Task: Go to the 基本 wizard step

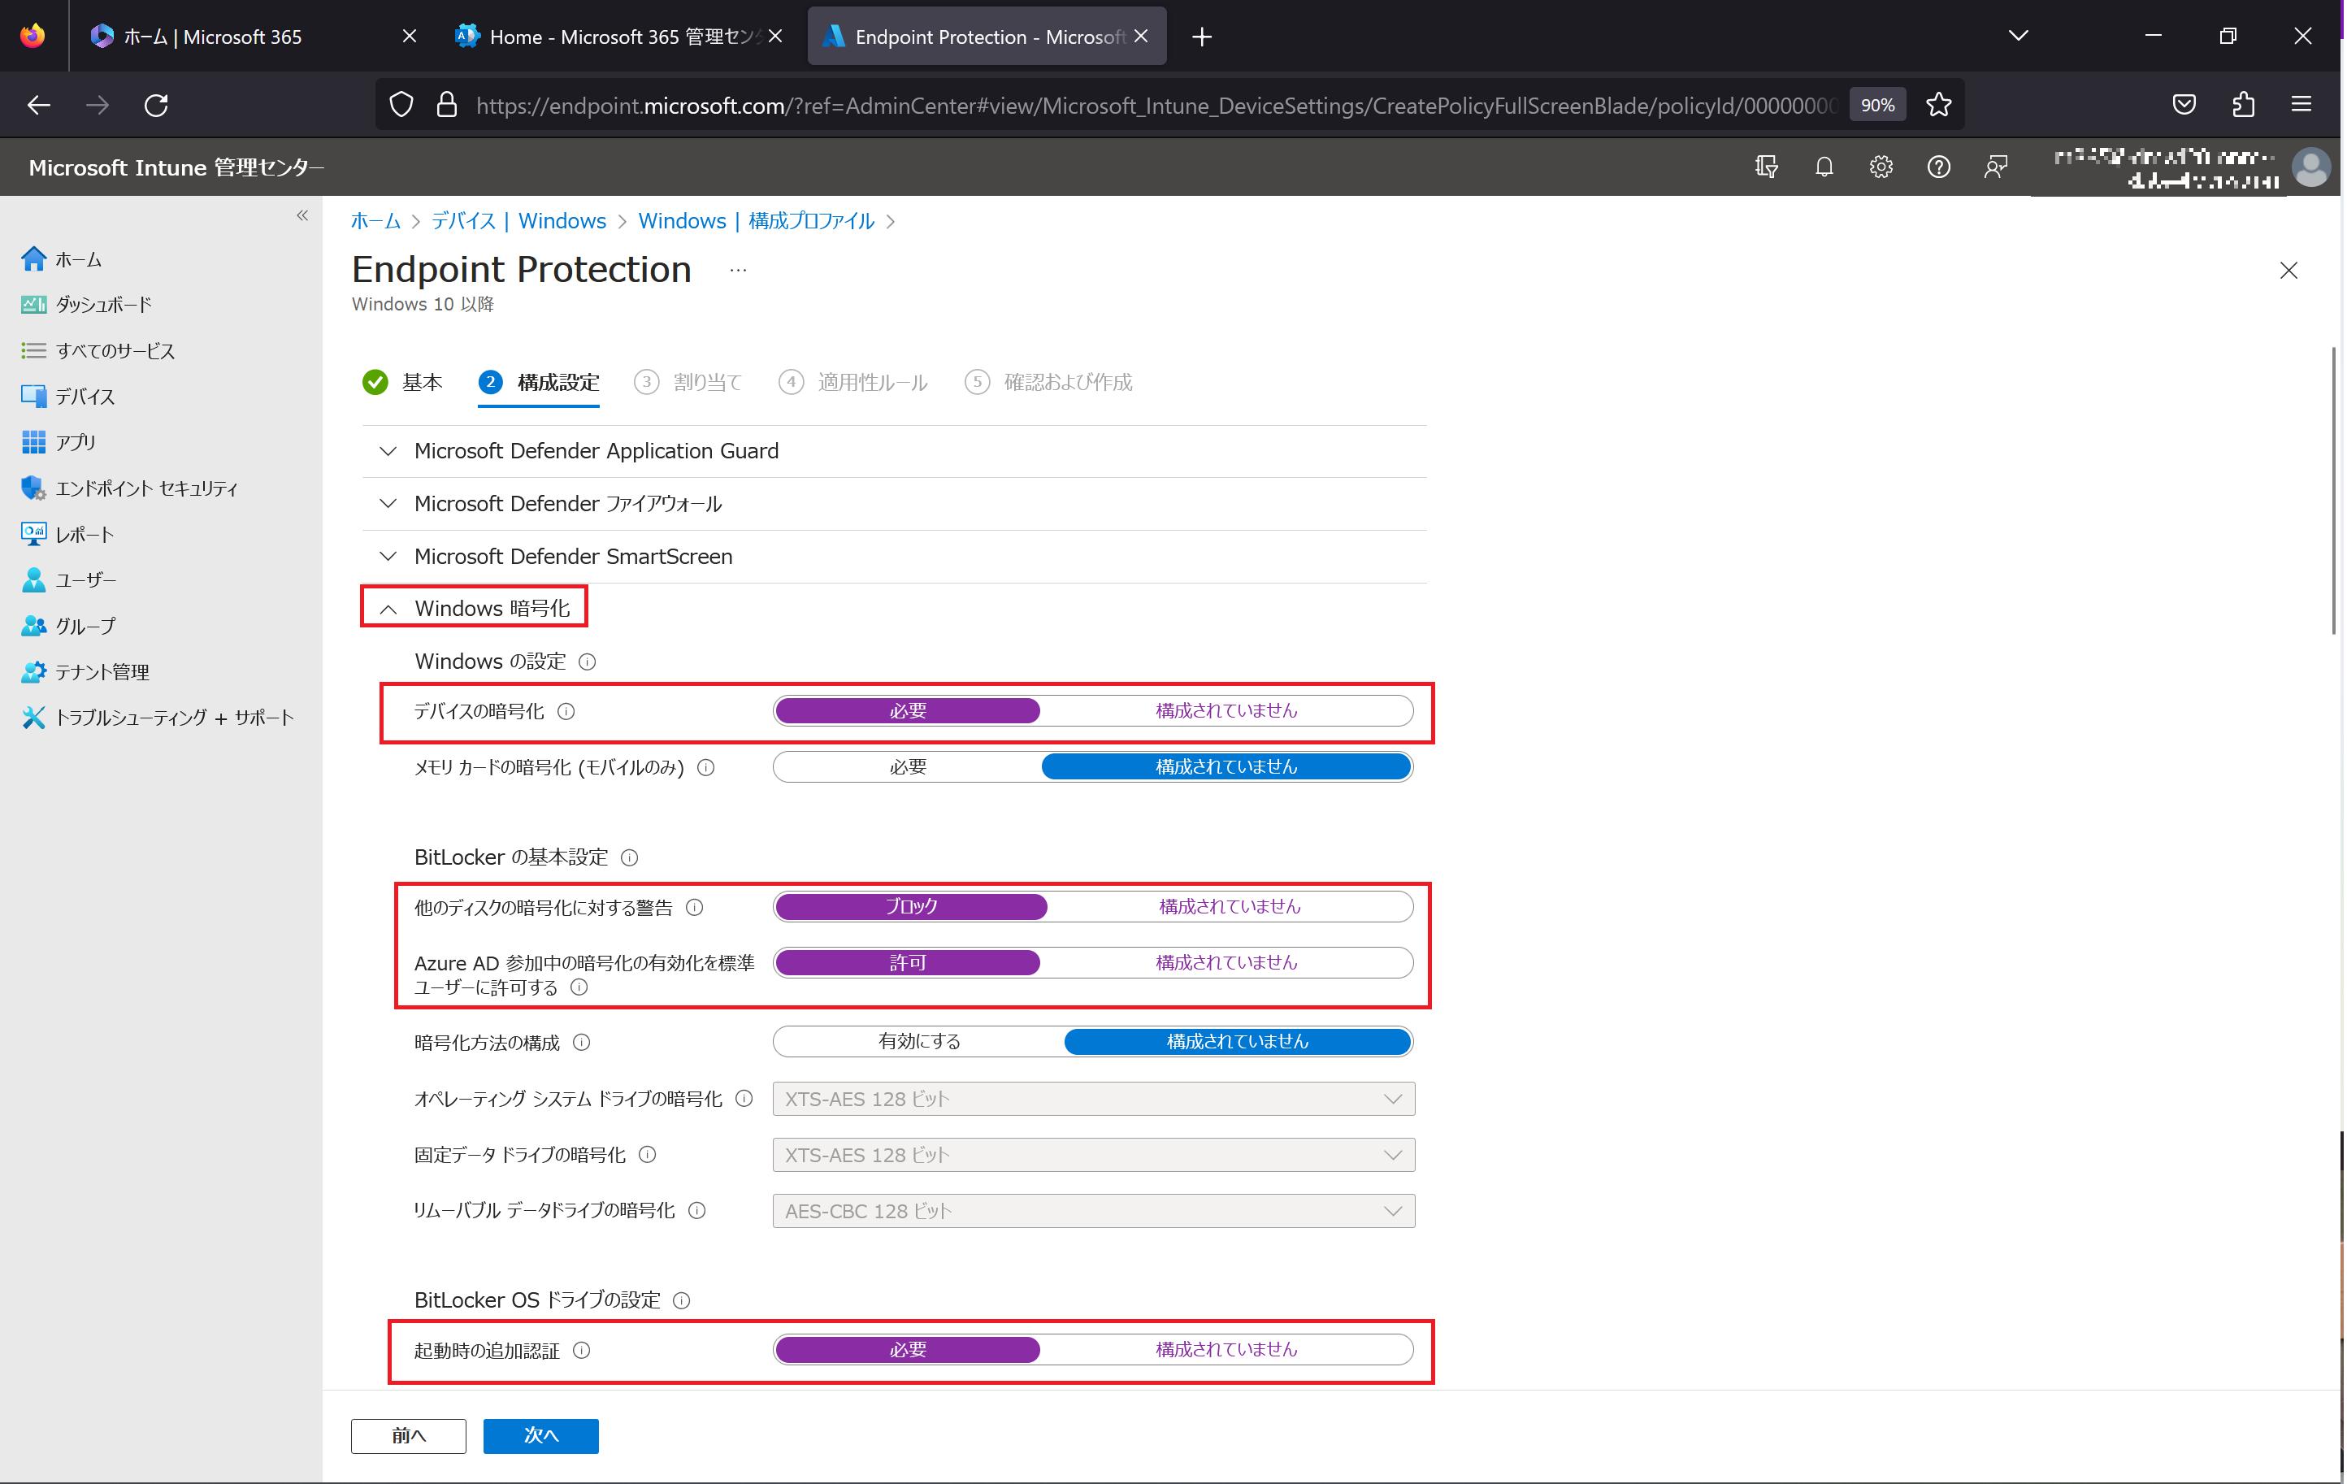Action: pos(402,382)
